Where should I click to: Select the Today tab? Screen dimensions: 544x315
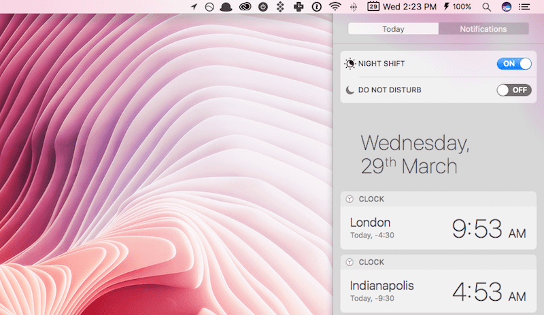[x=393, y=29]
